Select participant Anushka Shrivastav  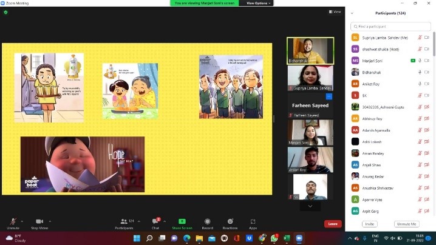[x=390, y=188]
